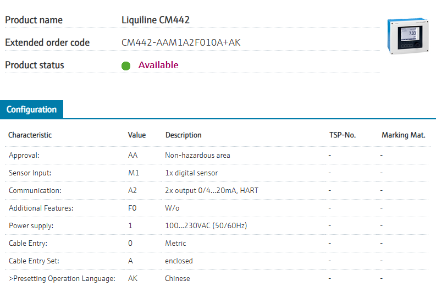Select the Additional Features row label
Viewport: 436px width, 292px height.
41,208
